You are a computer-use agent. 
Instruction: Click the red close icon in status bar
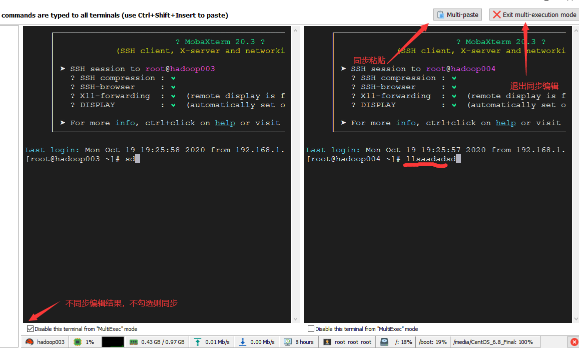tap(574, 342)
